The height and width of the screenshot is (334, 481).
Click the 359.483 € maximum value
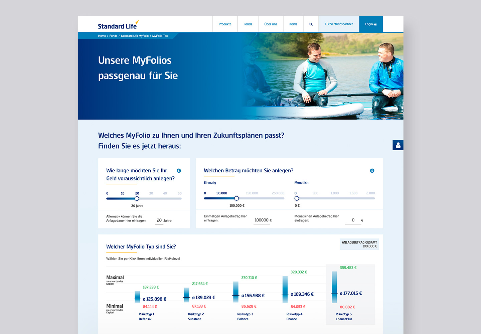point(348,268)
